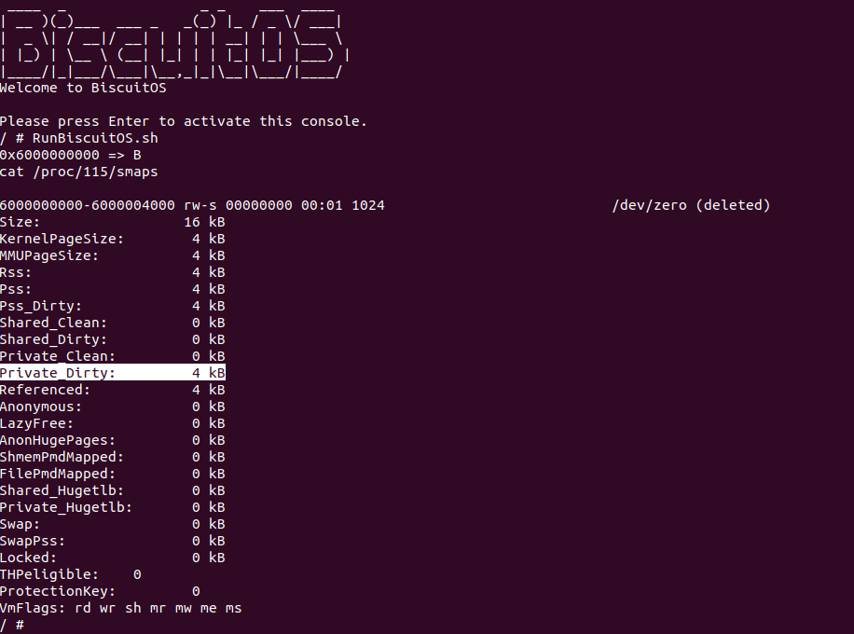Click the shell prompt at the bottom
The image size is (854, 634).
pyautogui.click(x=12, y=625)
